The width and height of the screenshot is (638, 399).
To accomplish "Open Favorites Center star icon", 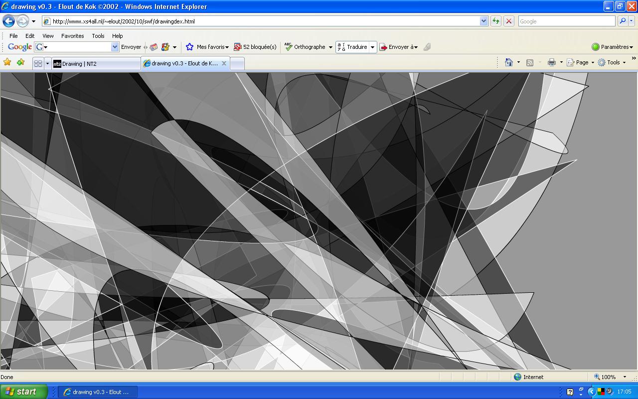I will click(7, 62).
